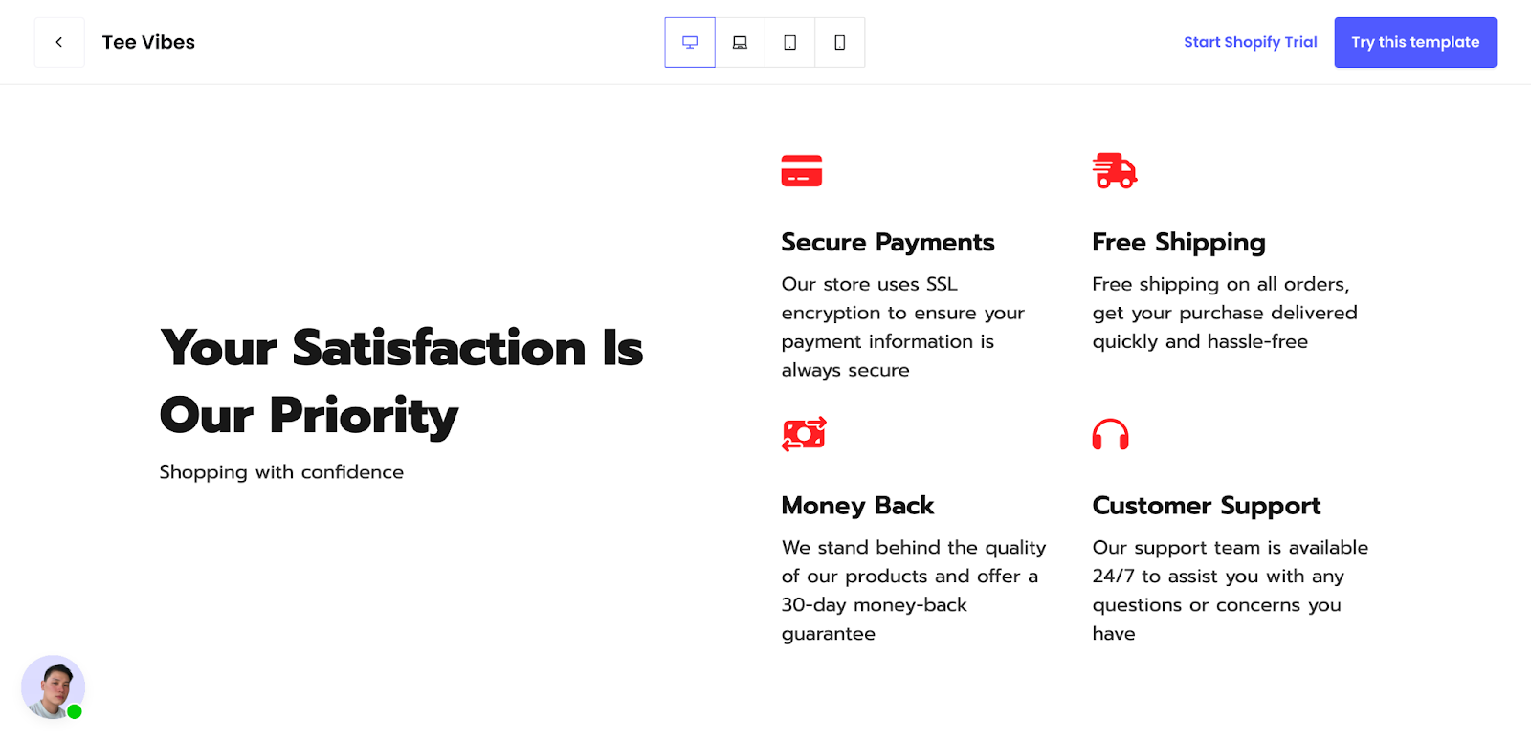Switch to laptop preview mode
Image resolution: width=1531 pixels, height=740 pixels.
click(x=740, y=42)
